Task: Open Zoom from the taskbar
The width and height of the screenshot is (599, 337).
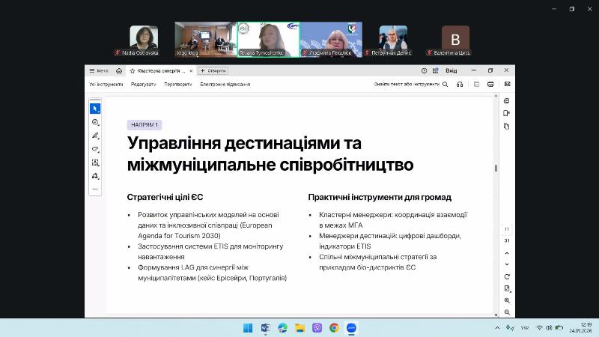Action: click(x=351, y=328)
